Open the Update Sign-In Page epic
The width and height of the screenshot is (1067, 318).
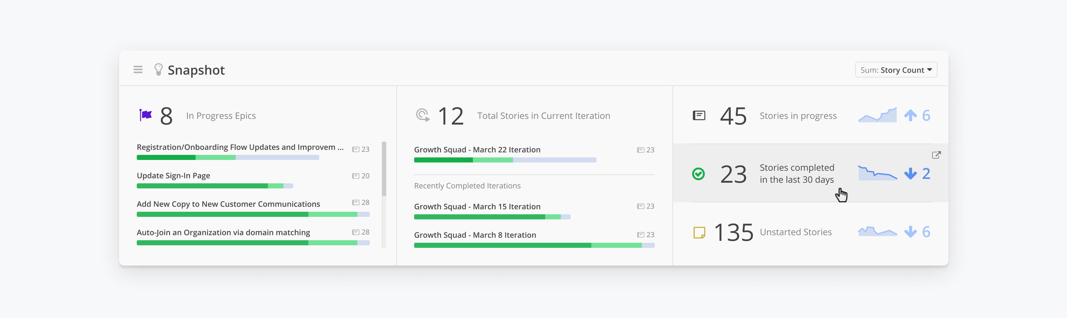coord(173,176)
